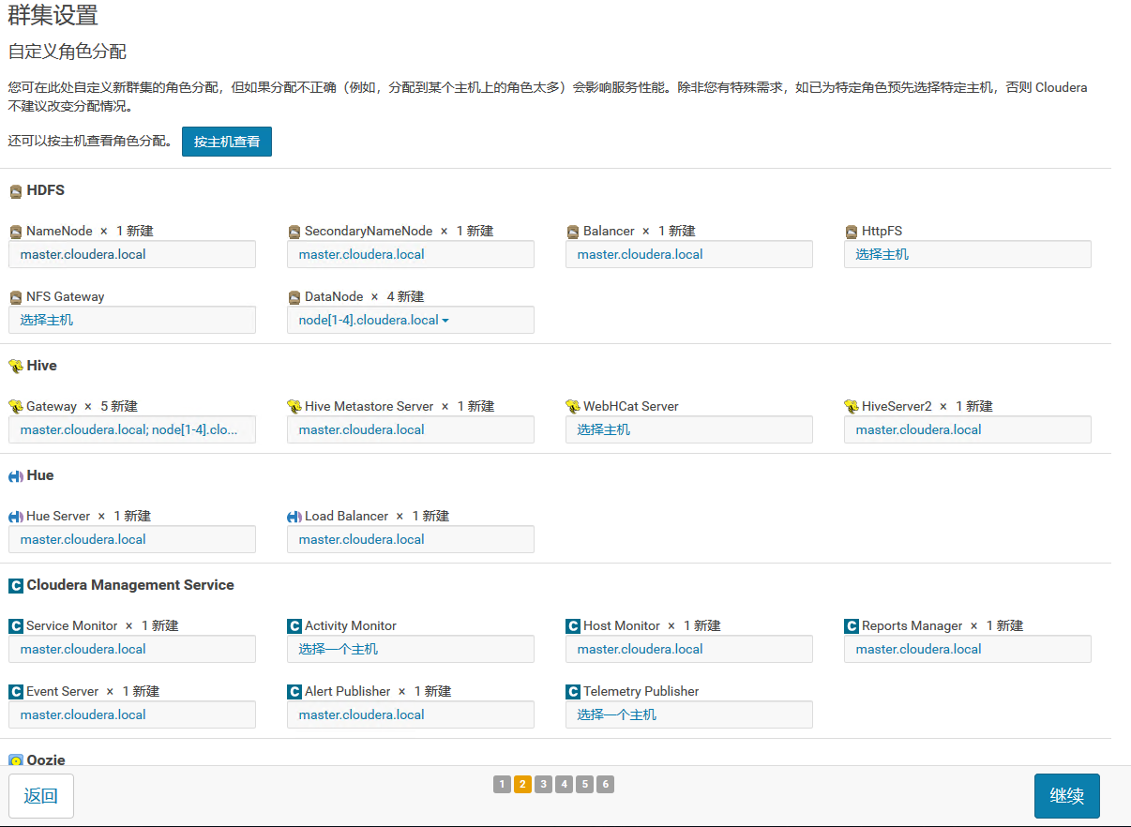Click the DataNode role icon

coord(294,297)
